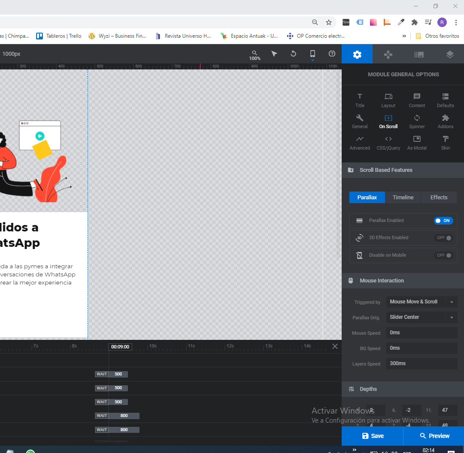This screenshot has height=453, width=464.
Task: Open the Chrome profile avatar R
Action: point(442,22)
